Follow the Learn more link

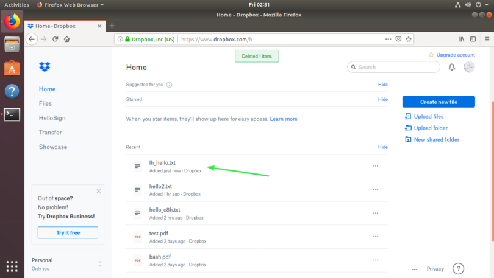pos(284,119)
